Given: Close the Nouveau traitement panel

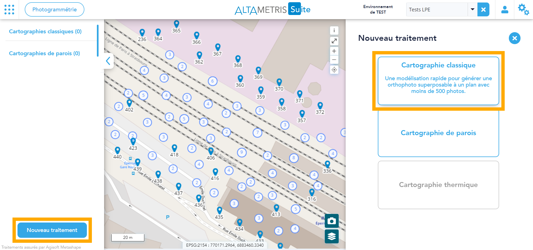Looking at the screenshot, I should (514, 38).
